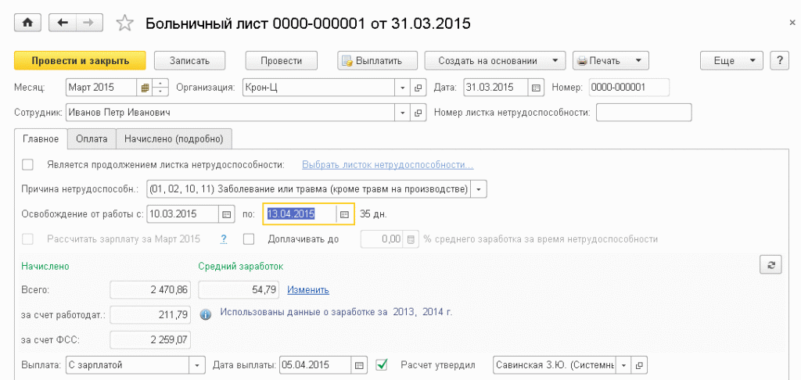Viewport: 801px width, 380px height.
Task: Add document to favorites with star
Action: click(125, 23)
